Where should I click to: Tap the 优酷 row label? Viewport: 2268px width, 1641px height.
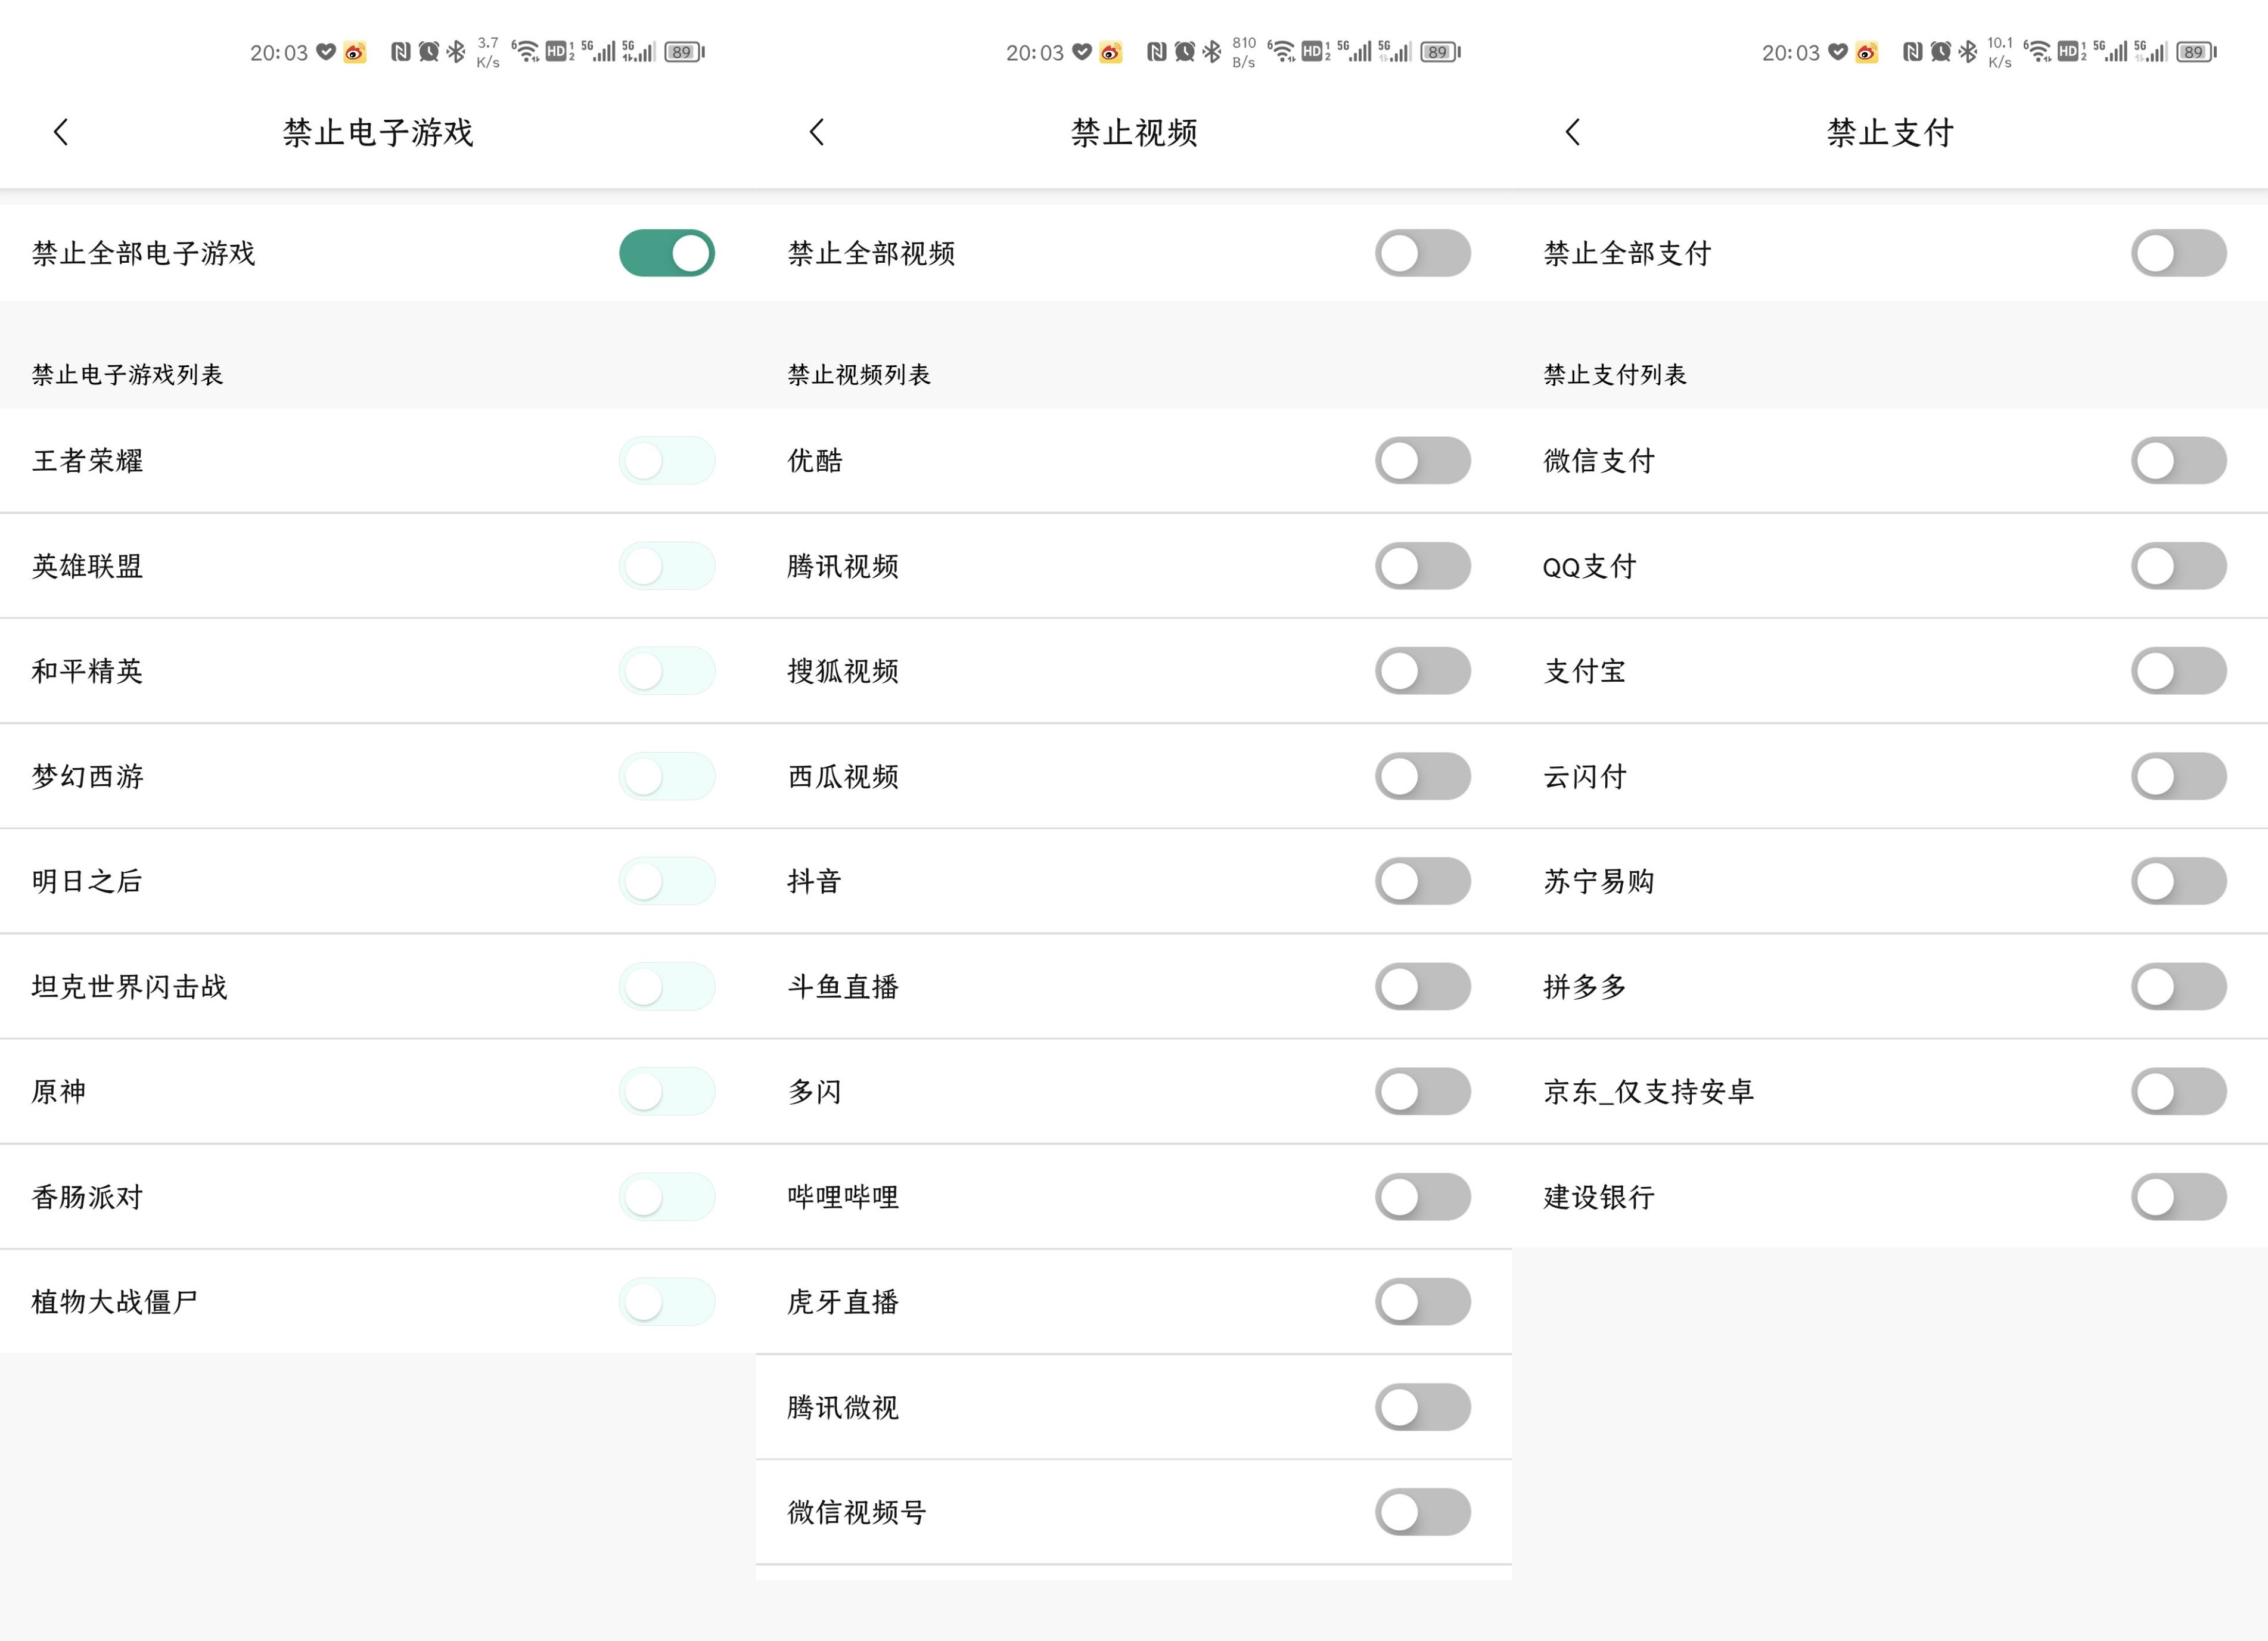tap(815, 461)
